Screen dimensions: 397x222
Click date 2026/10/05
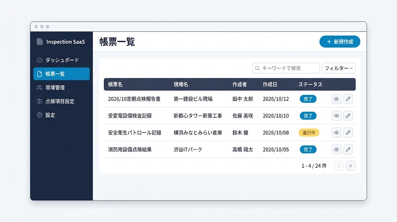[276, 149]
